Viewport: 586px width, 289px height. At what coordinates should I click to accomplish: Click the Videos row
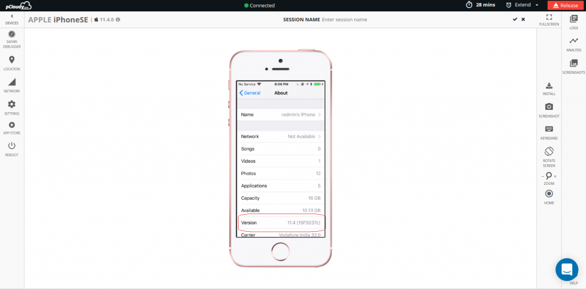coord(280,161)
